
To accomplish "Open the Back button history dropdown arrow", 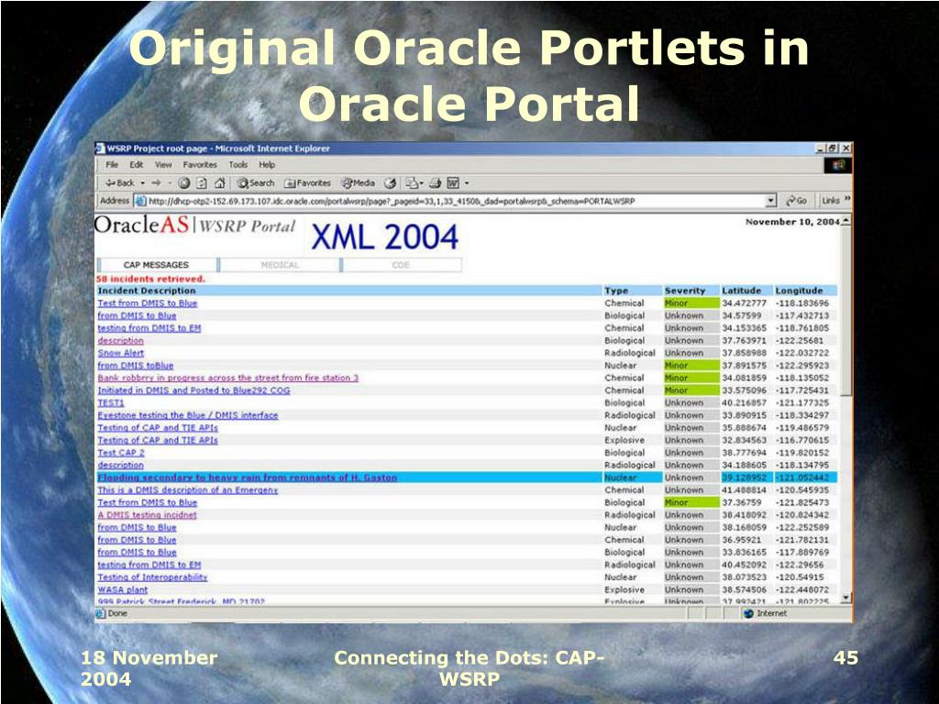I will (x=142, y=183).
